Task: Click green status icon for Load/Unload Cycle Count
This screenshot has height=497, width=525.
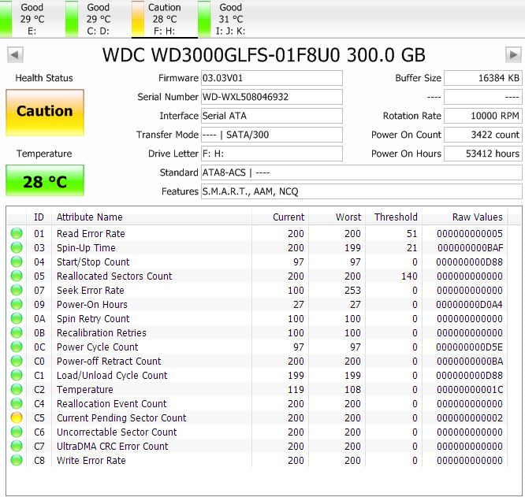Action: (17, 375)
